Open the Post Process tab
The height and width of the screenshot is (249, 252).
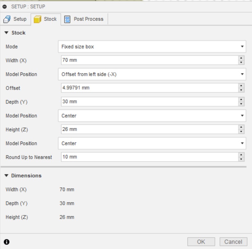coord(84,19)
